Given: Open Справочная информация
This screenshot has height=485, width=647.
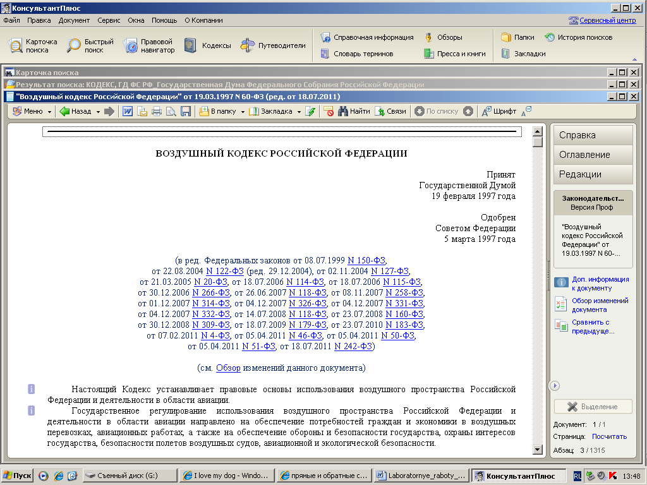Looking at the screenshot, I should 367,37.
